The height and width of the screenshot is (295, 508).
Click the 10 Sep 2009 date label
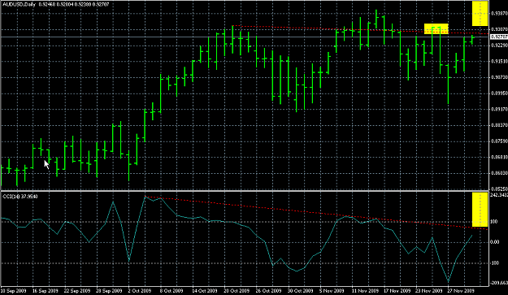(13, 291)
